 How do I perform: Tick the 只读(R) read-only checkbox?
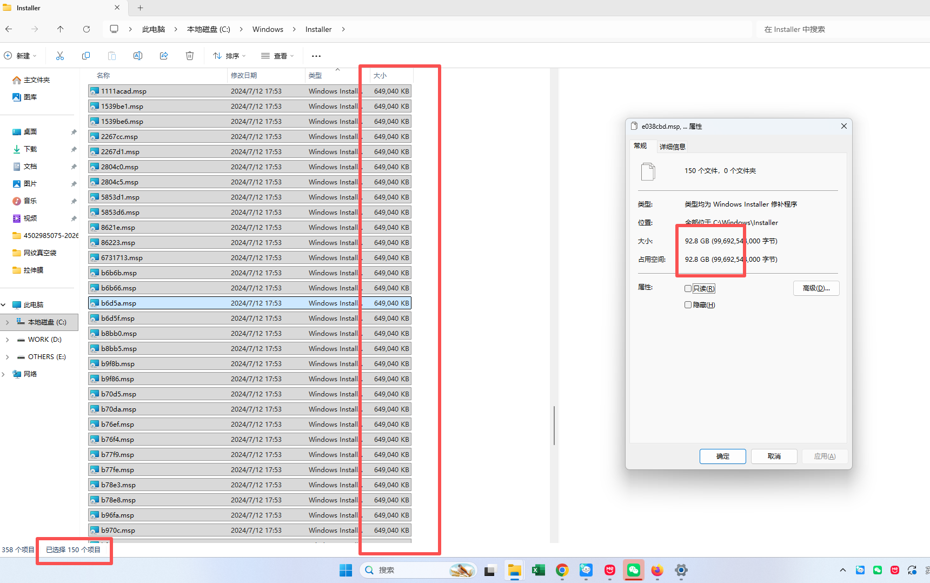688,288
